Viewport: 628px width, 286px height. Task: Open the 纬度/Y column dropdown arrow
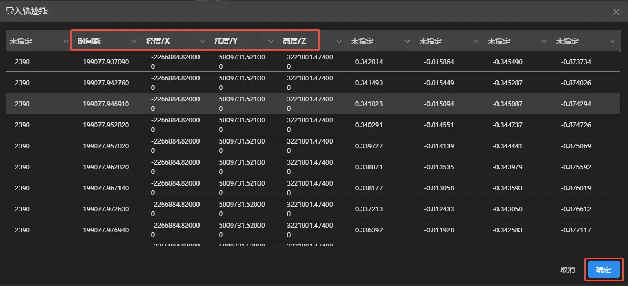click(x=271, y=42)
